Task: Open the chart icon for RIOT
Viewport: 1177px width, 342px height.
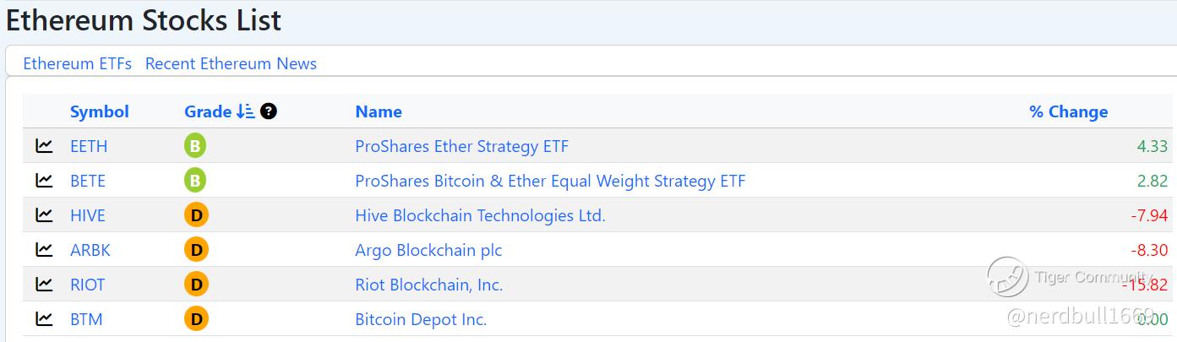Action: pos(44,285)
